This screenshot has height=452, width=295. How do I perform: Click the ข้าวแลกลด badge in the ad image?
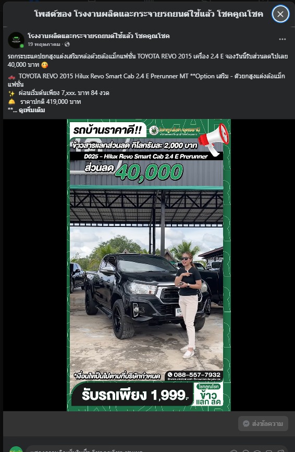tap(208, 394)
